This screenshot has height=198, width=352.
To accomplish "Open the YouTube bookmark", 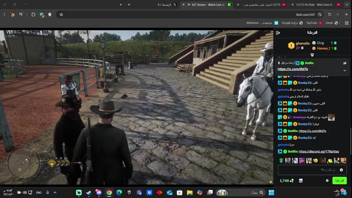I will pyautogui.click(x=314, y=23).
